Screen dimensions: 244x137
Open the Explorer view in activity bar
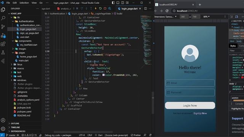[x=3, y=10]
